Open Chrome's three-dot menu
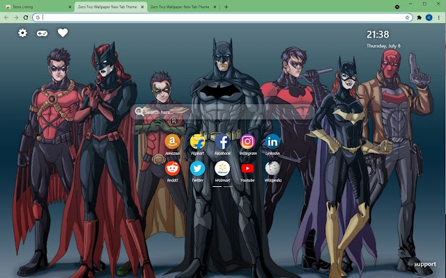 [438, 17]
